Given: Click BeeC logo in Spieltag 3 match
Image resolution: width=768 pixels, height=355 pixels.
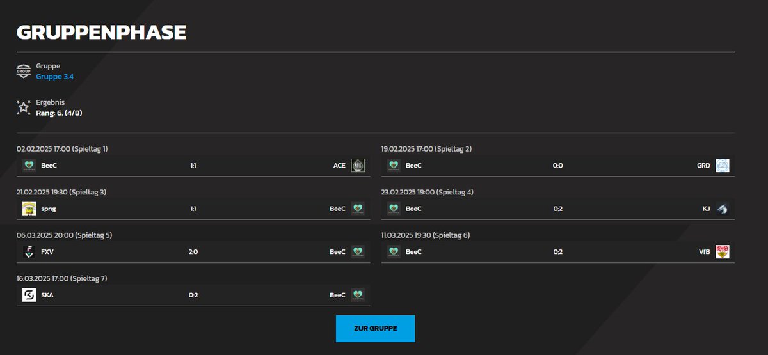Looking at the screenshot, I should click(358, 209).
